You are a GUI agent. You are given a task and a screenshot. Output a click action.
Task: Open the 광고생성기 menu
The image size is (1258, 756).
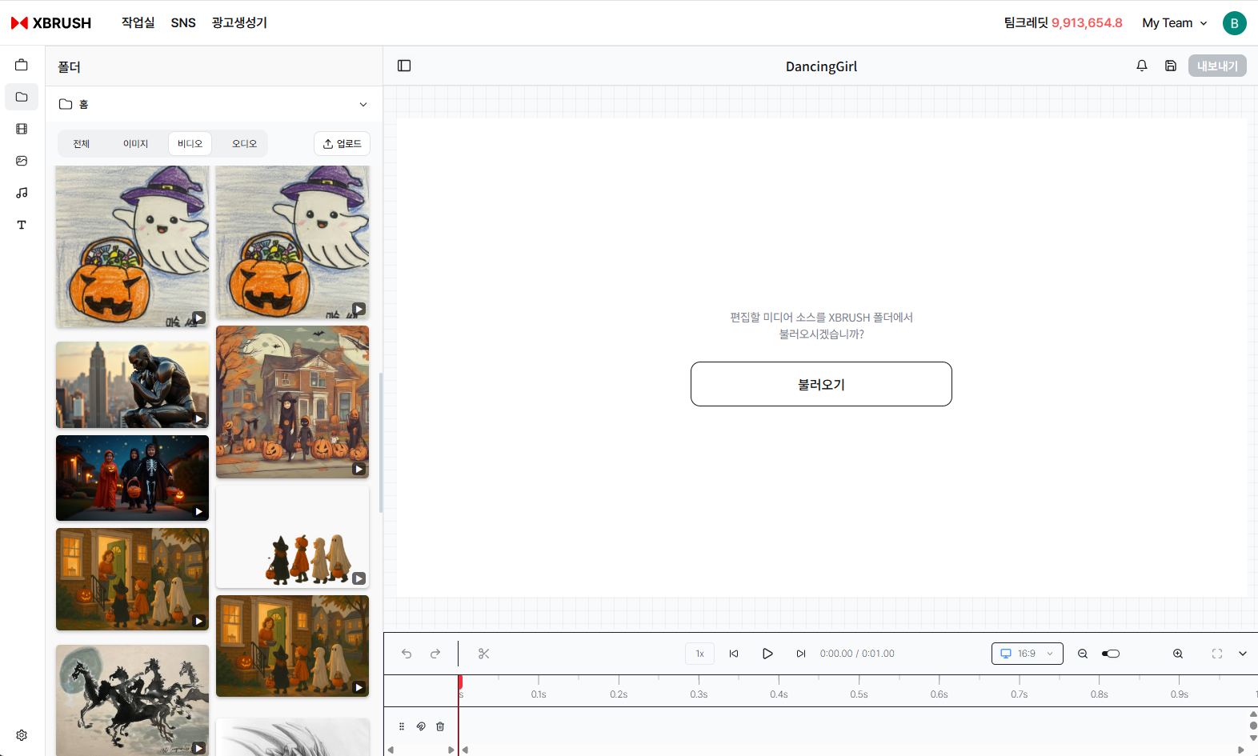pos(239,23)
